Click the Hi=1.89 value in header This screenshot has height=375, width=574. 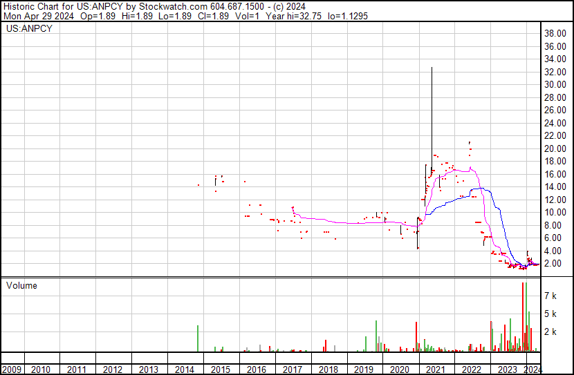click(137, 16)
